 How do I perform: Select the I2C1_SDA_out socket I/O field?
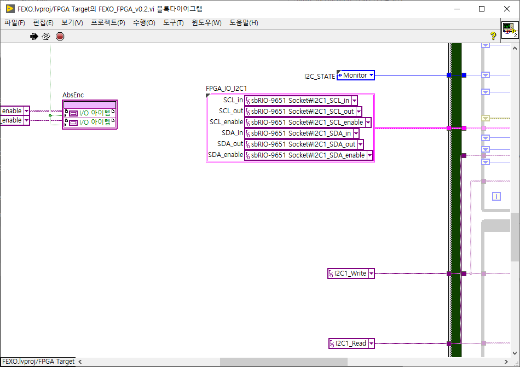[304, 144]
